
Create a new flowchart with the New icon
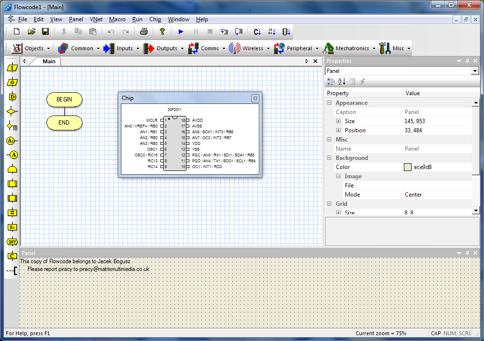pos(17,31)
